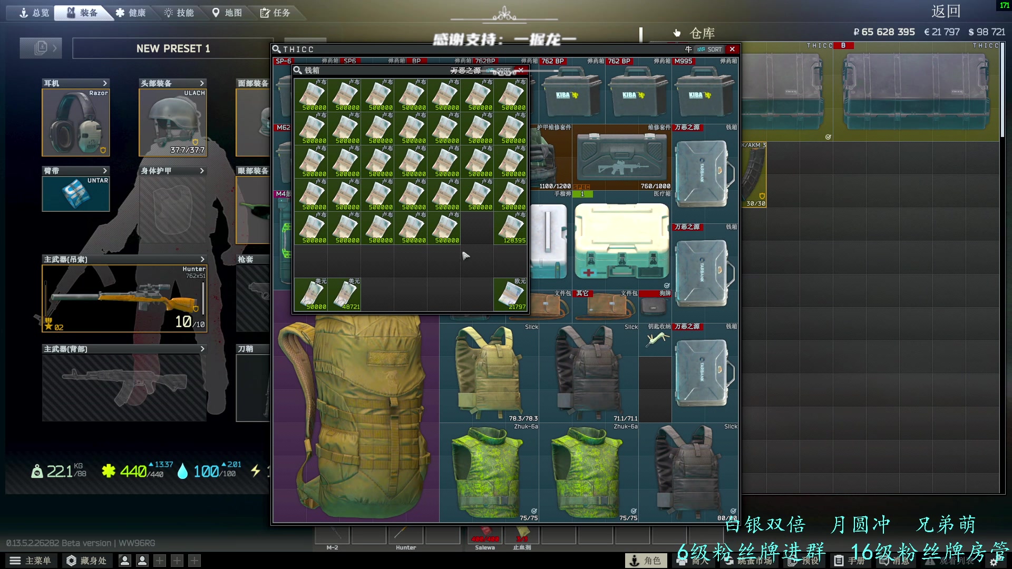
Task: Click the empty back weapon slot
Action: (x=124, y=388)
